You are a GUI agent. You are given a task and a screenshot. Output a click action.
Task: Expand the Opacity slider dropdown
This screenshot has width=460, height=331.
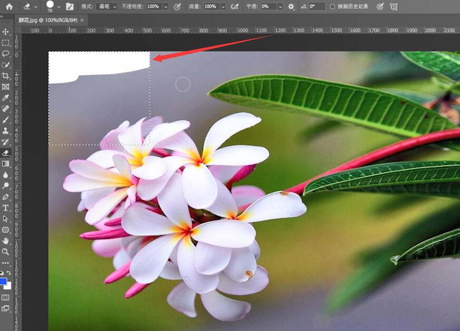pos(166,6)
